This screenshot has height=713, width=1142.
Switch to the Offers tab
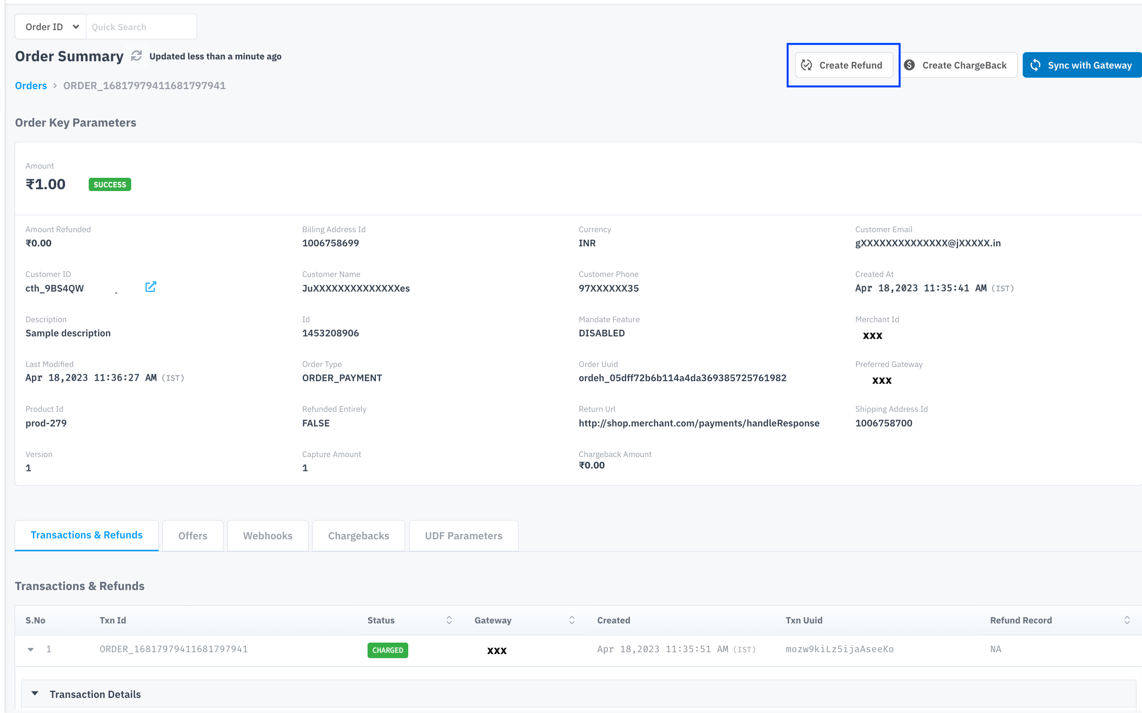(192, 536)
